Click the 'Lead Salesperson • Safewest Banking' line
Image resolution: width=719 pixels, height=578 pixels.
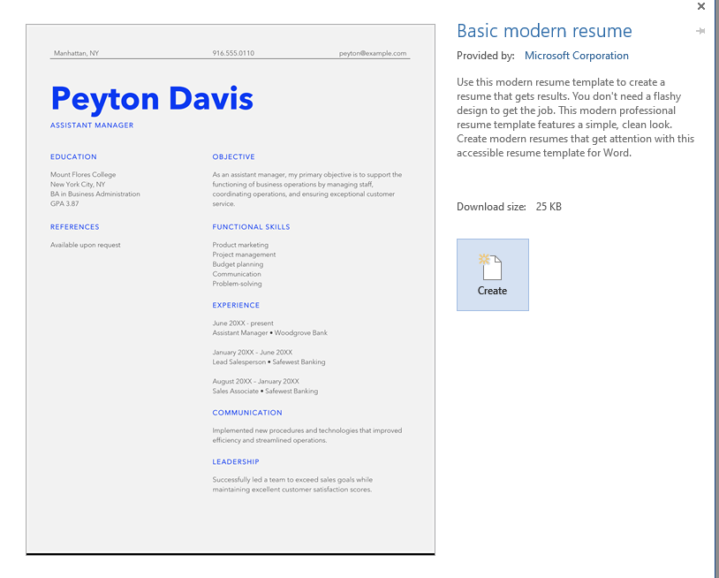point(269,362)
